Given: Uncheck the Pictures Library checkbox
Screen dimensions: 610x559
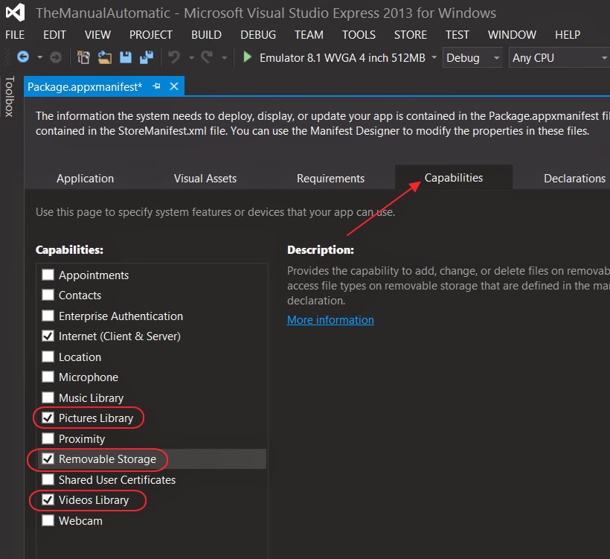Looking at the screenshot, I should click(x=48, y=418).
